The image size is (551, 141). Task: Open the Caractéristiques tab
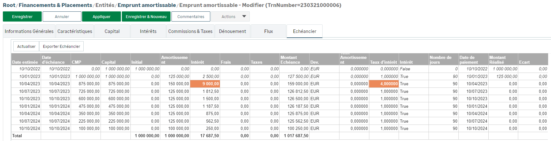coord(75,31)
